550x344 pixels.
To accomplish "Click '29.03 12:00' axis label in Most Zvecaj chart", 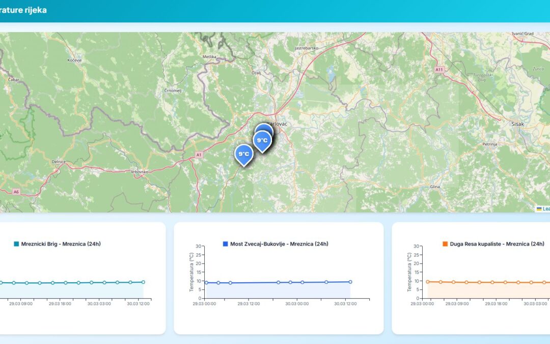I will 249,304.
